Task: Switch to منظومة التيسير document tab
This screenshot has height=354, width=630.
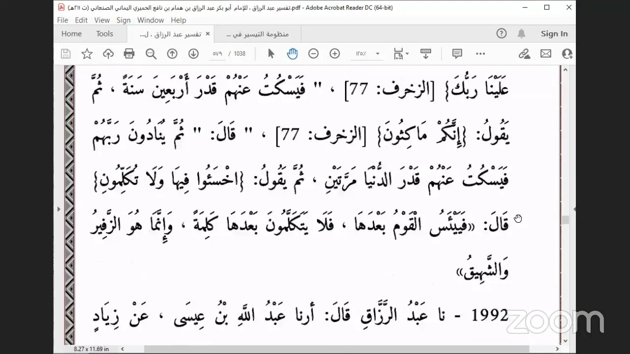Action: click(257, 34)
